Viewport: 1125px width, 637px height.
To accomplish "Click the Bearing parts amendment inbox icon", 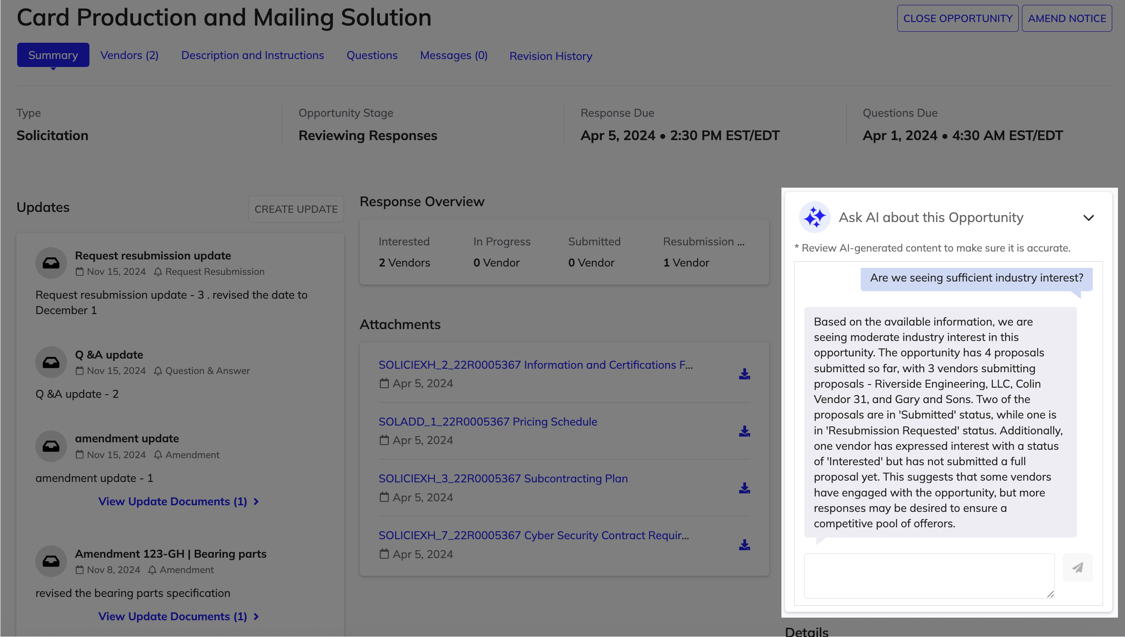I will tap(51, 561).
